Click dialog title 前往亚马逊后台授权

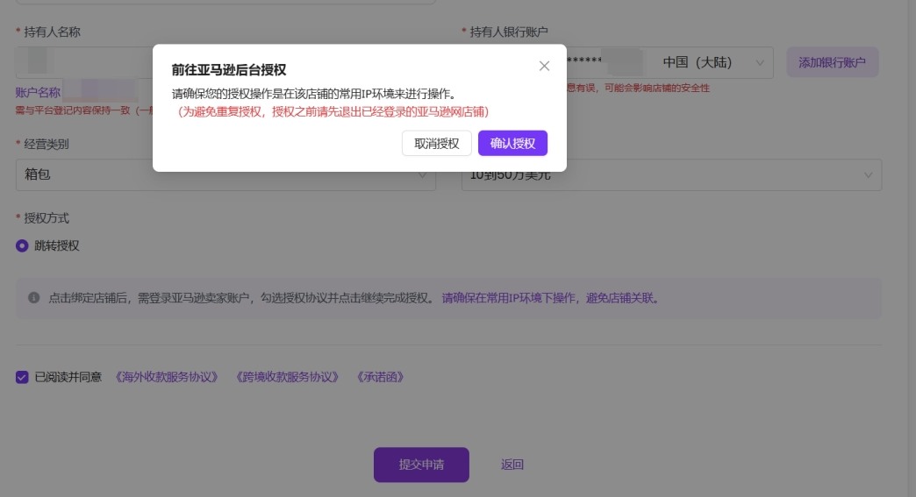[x=228, y=70]
